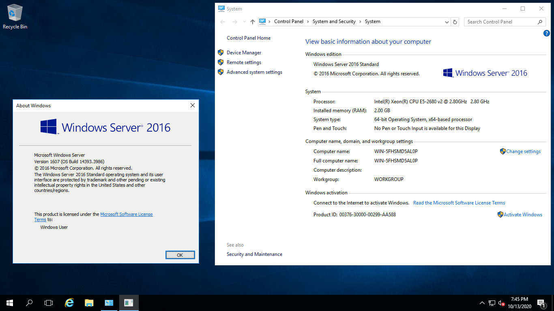Click Change settings for computer name
The width and height of the screenshot is (554, 311).
click(523, 151)
